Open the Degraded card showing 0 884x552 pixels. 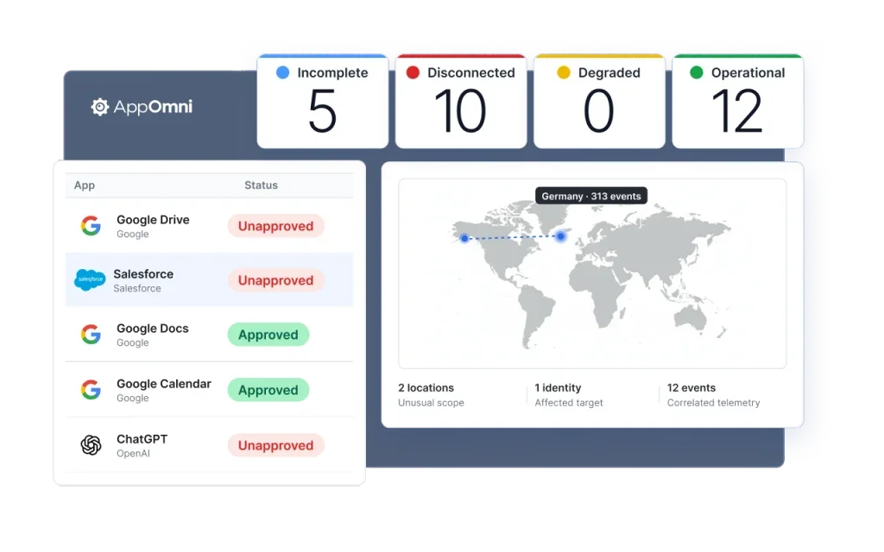point(599,102)
